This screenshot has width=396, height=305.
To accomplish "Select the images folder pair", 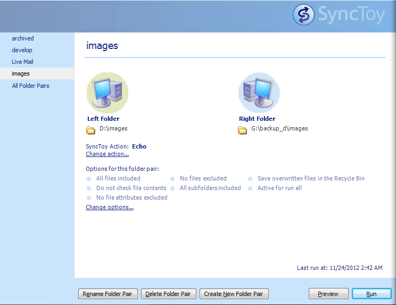I will click(37, 73).
